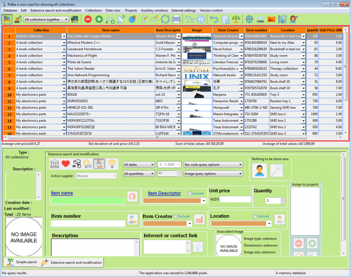Click the globe with location pin icon
Image resolution: width=351 pixels, height=277 pixels.
(x=132, y=19)
